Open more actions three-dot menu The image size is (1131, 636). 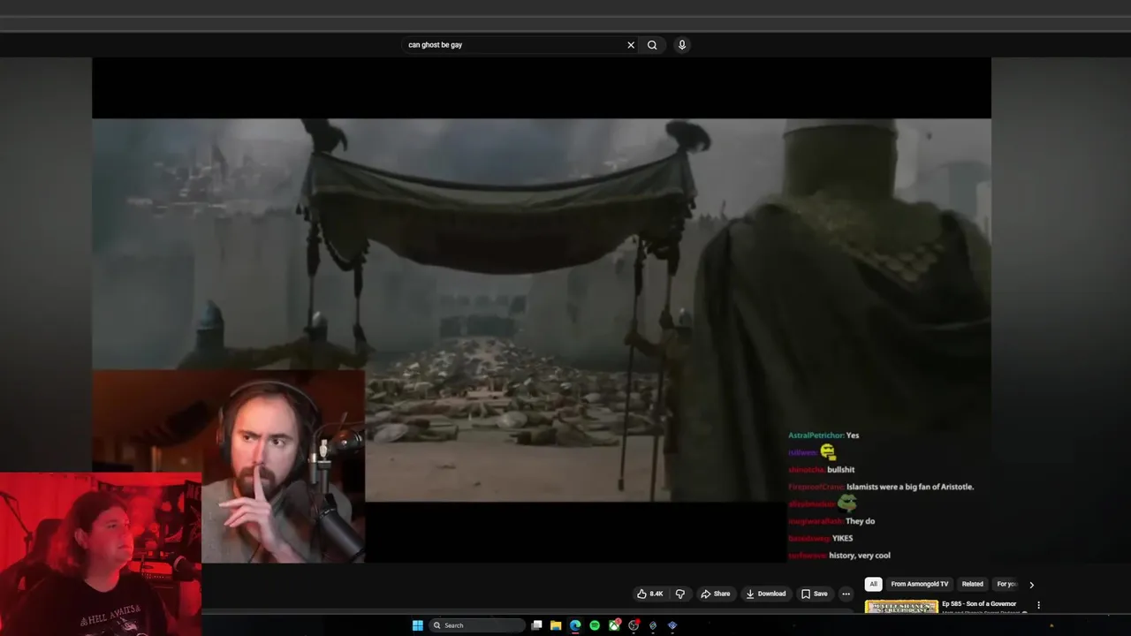(x=846, y=594)
